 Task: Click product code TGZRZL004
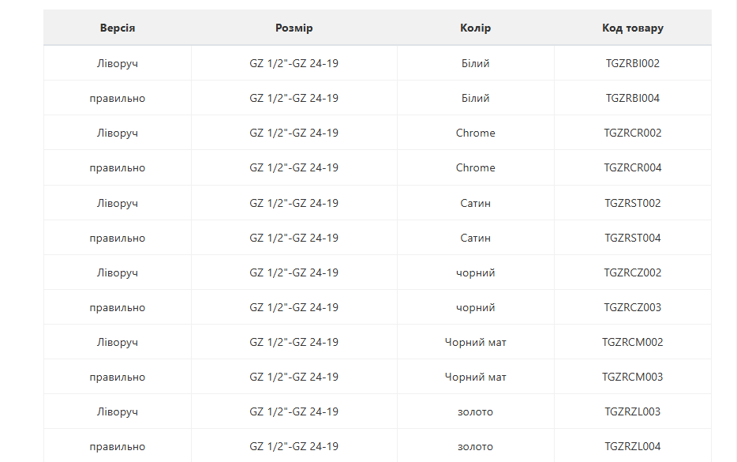(x=633, y=446)
